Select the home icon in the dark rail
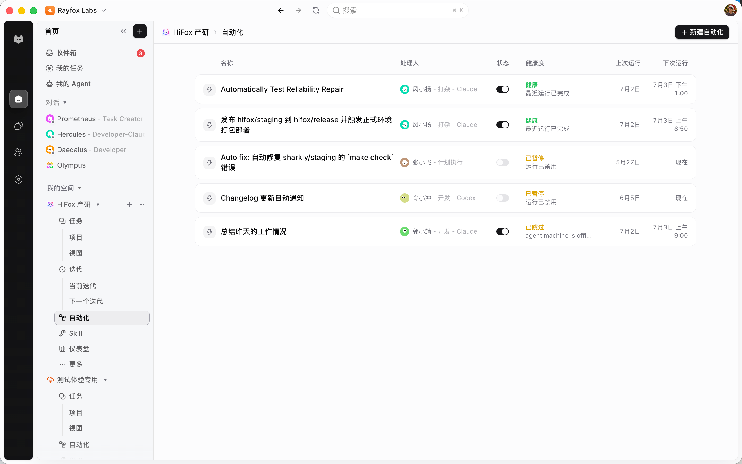742x464 pixels. (18, 99)
